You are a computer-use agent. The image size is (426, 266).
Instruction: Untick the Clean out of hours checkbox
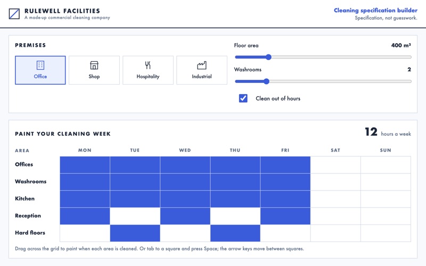[x=243, y=98]
